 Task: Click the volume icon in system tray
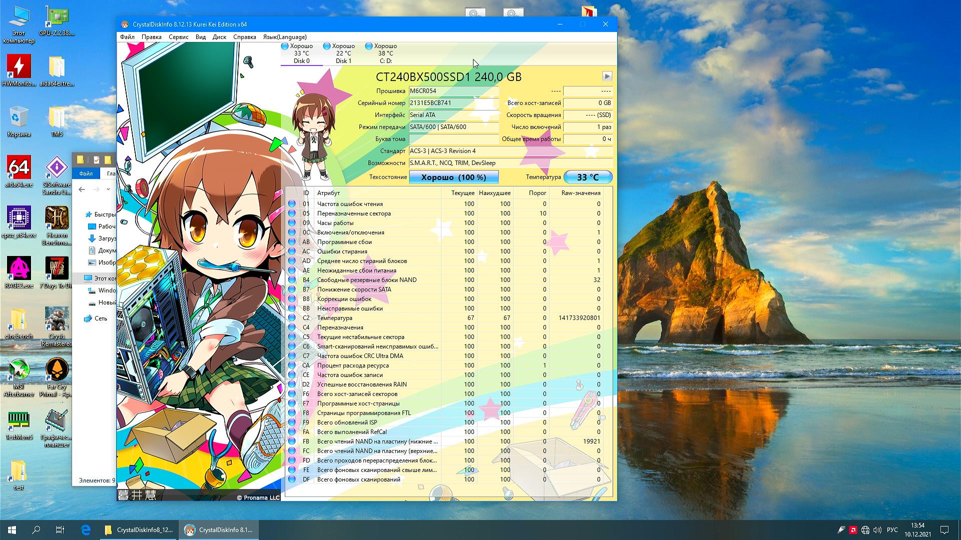coord(877,530)
